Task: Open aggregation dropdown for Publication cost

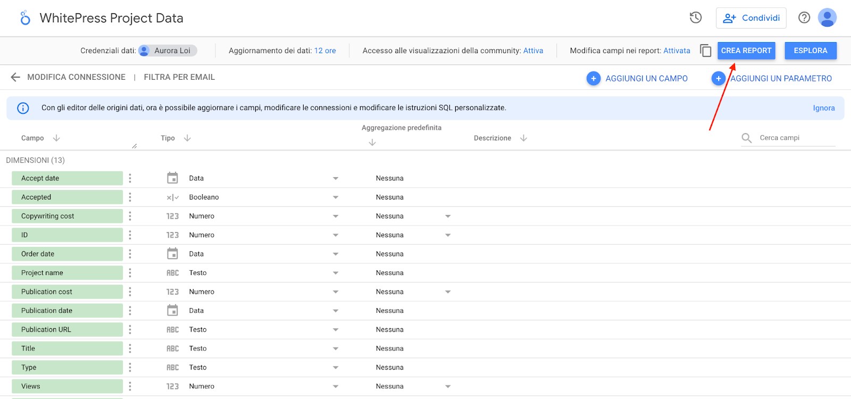Action: [x=448, y=292]
